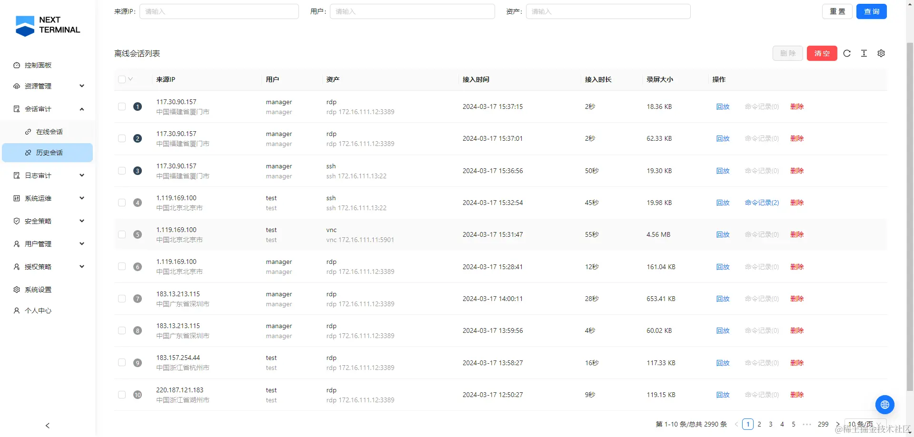Click the 系统运维 menu icon
Image resolution: width=914 pixels, height=437 pixels.
pos(17,198)
